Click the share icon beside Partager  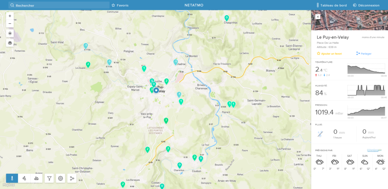click(358, 53)
